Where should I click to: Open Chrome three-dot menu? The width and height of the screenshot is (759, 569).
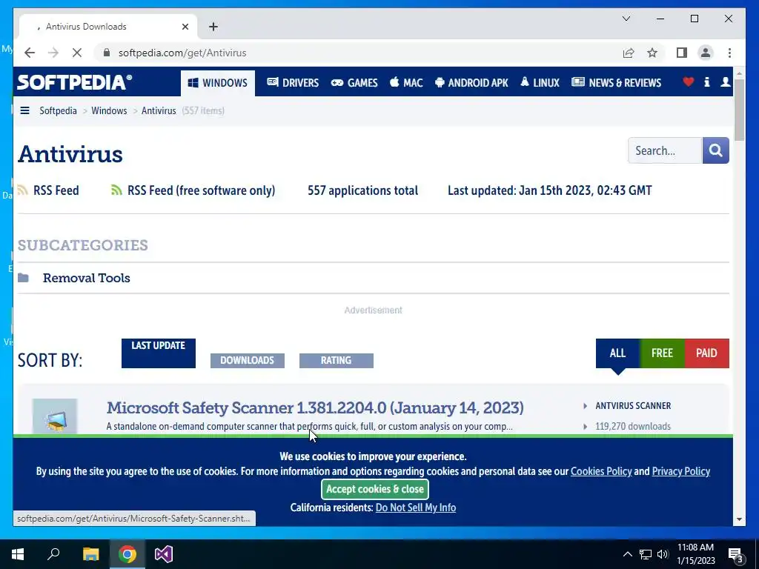click(x=729, y=53)
